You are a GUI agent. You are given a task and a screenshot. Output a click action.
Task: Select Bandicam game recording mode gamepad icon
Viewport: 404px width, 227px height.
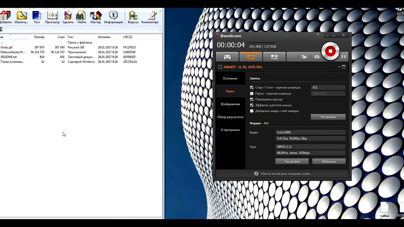tap(227, 57)
